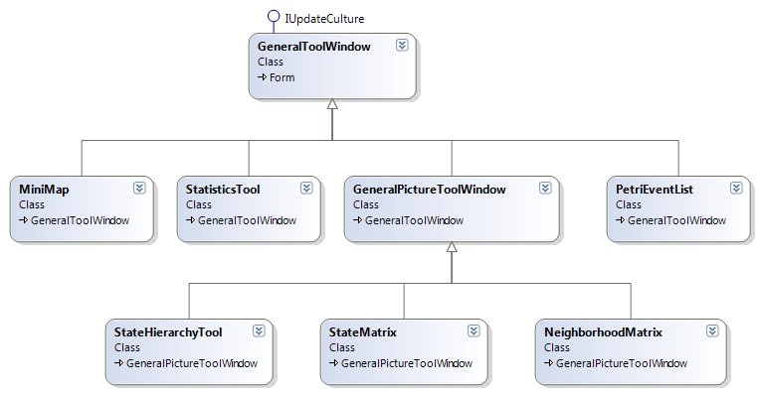Viewport: 759px width, 393px height.
Task: Expand StateMatrix class details chevron
Action: (x=474, y=330)
